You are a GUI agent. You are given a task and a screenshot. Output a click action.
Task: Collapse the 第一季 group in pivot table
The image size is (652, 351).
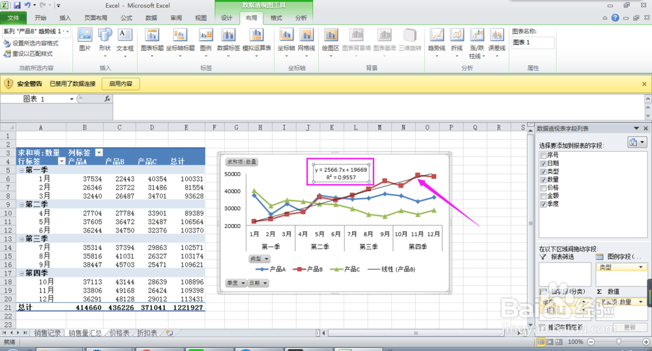click(x=22, y=171)
